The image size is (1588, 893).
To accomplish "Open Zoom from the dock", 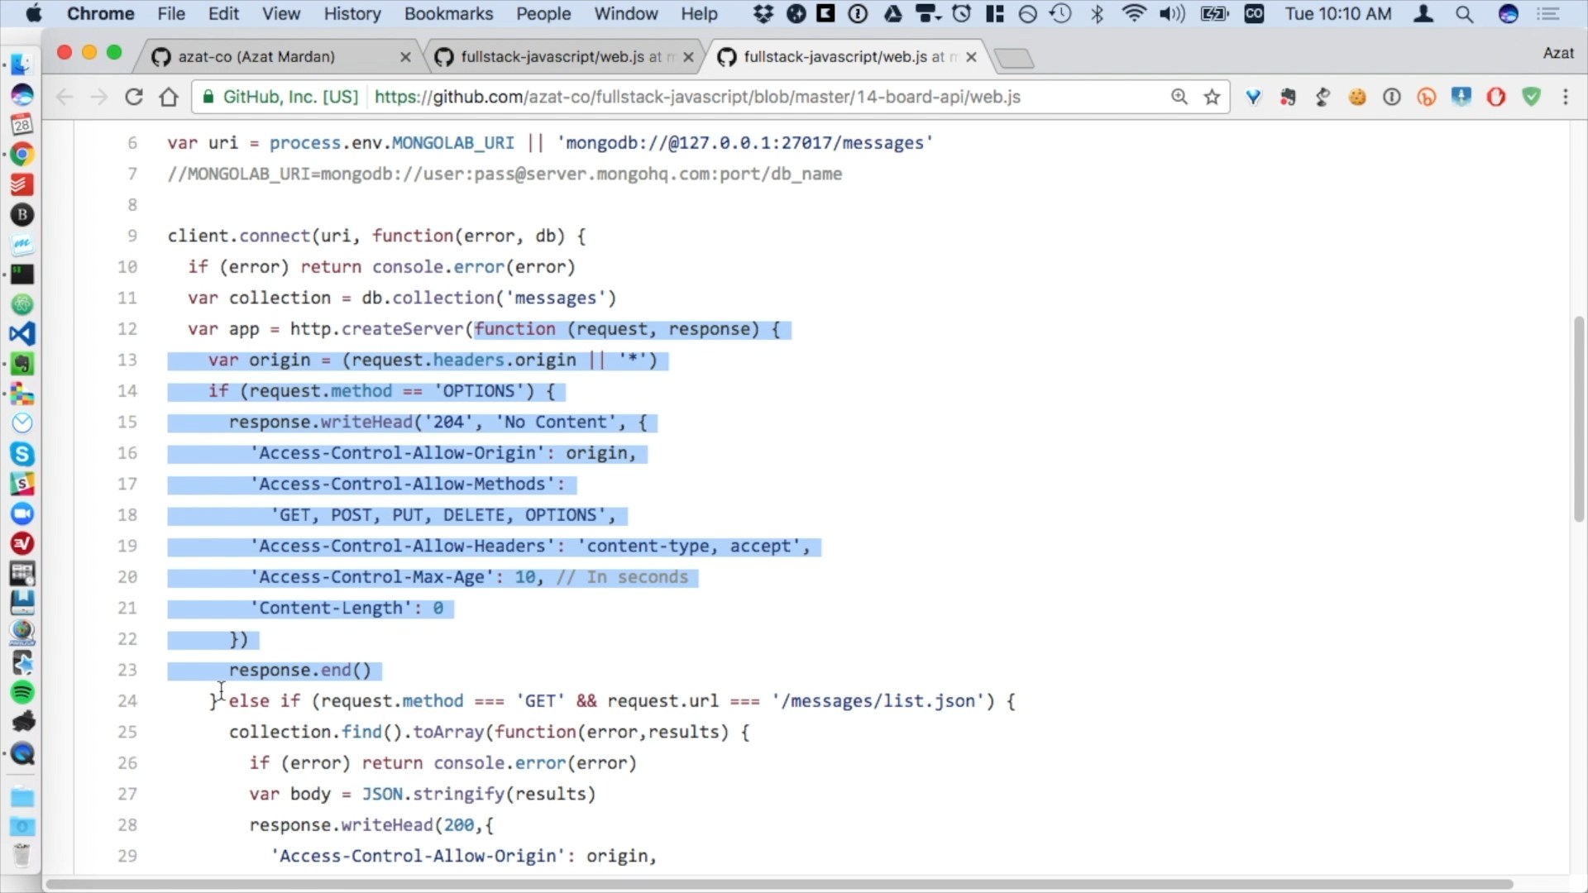I will (x=22, y=513).
